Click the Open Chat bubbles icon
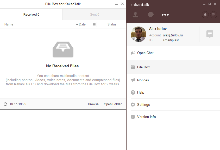Image resolution: width=220 pixels, height=150 pixels. (133, 53)
